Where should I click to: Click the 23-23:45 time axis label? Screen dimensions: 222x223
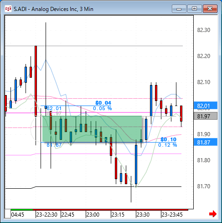click(x=172, y=215)
